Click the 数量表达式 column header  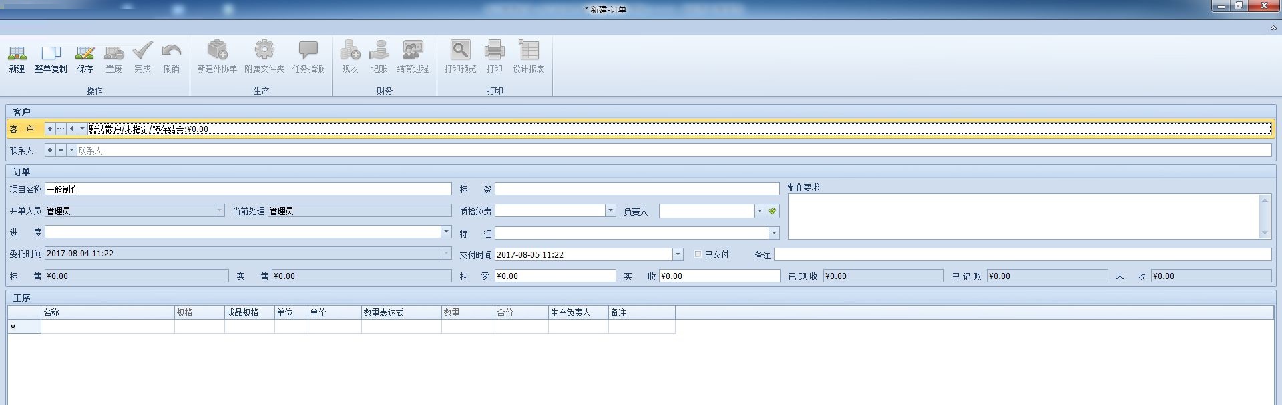point(401,312)
